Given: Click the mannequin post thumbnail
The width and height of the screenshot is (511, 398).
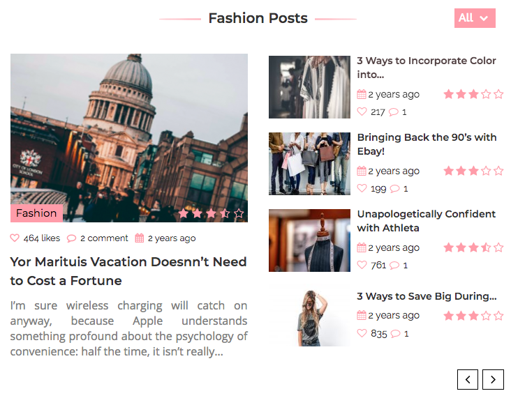Looking at the screenshot, I should tap(309, 240).
